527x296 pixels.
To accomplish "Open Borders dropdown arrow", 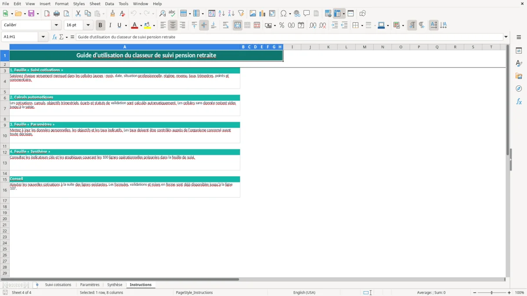I will [x=362, y=25].
